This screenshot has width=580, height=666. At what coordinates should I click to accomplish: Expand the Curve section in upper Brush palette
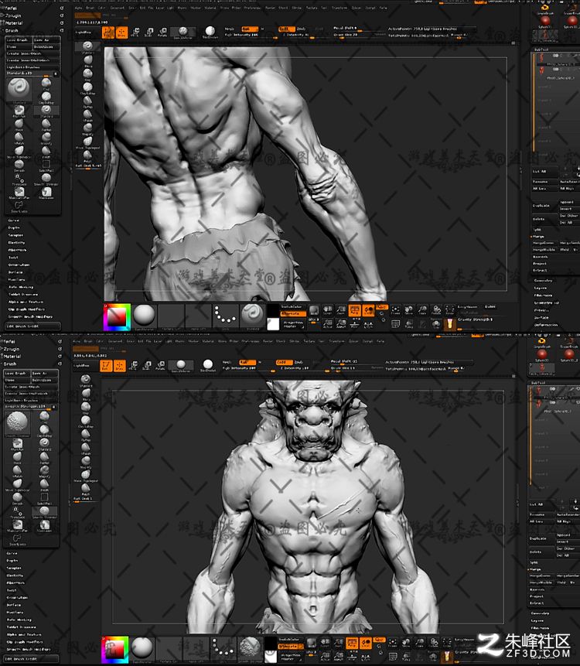click(13, 220)
